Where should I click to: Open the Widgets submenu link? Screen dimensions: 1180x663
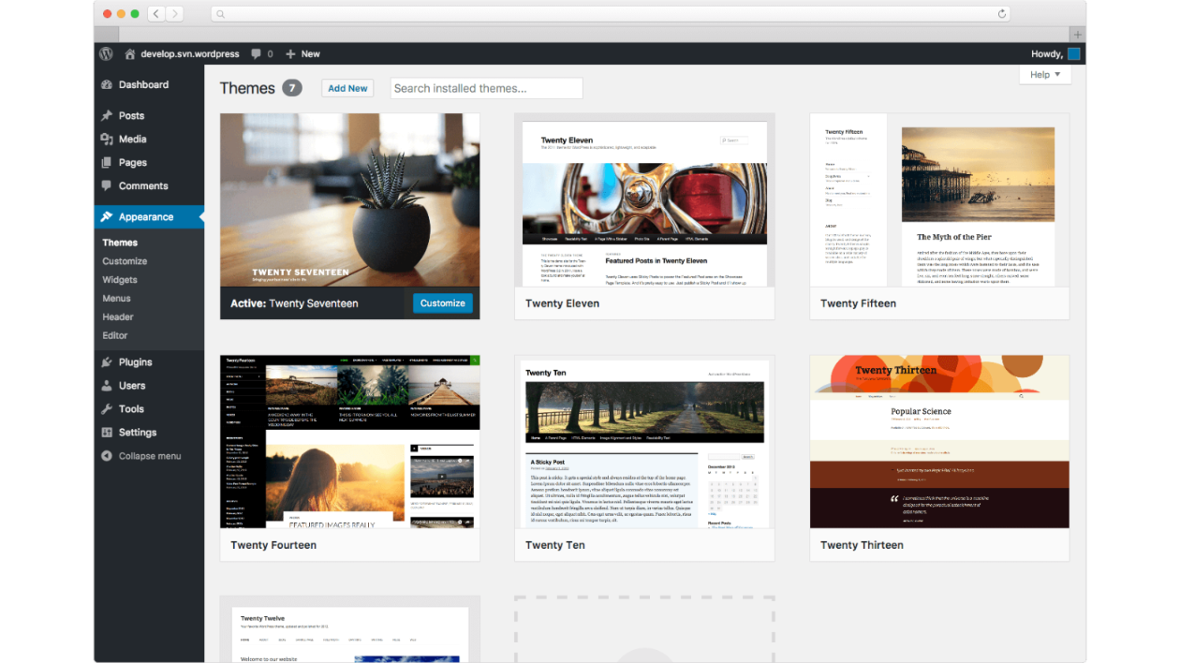click(120, 280)
